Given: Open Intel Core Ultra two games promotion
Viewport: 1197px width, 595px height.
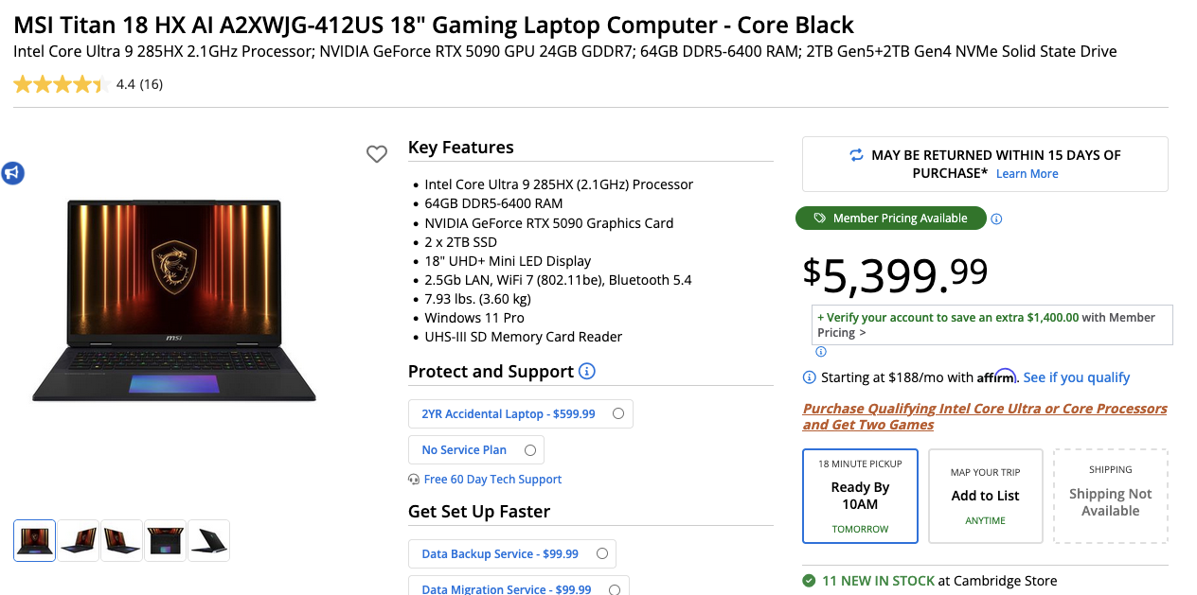Looking at the screenshot, I should [985, 416].
